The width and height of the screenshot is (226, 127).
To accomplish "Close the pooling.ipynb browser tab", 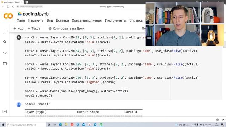I will pos(22,2).
